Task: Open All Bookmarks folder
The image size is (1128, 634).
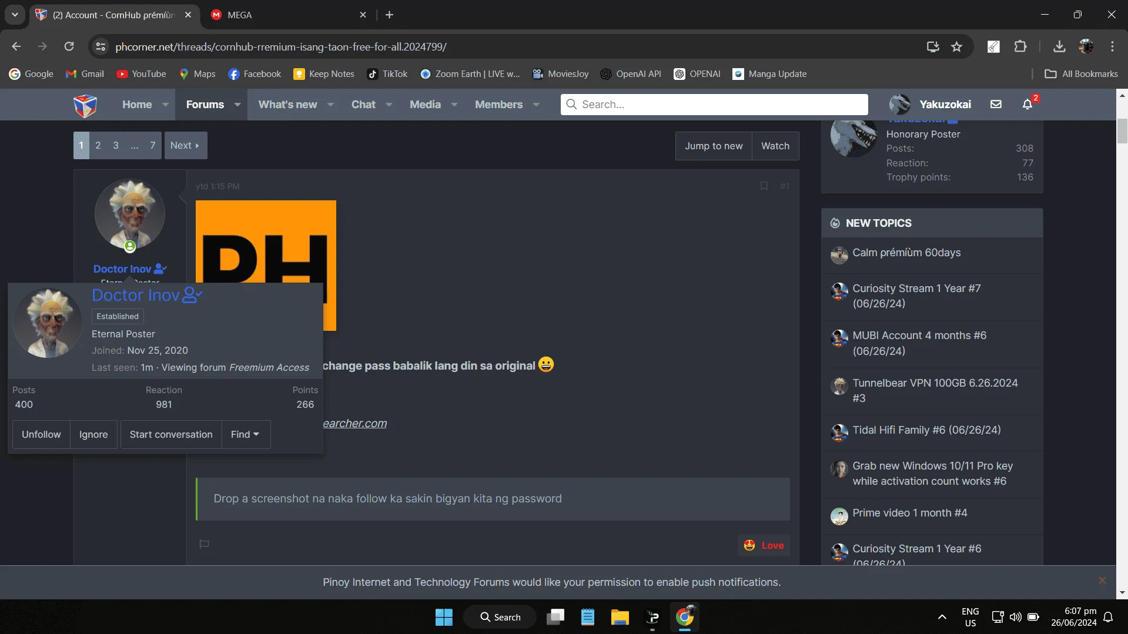Action: click(1081, 74)
